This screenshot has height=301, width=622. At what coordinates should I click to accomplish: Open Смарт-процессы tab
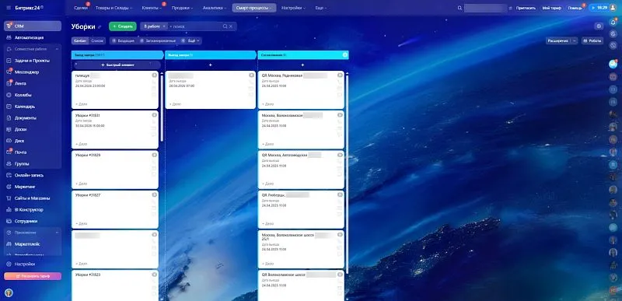pyautogui.click(x=254, y=8)
